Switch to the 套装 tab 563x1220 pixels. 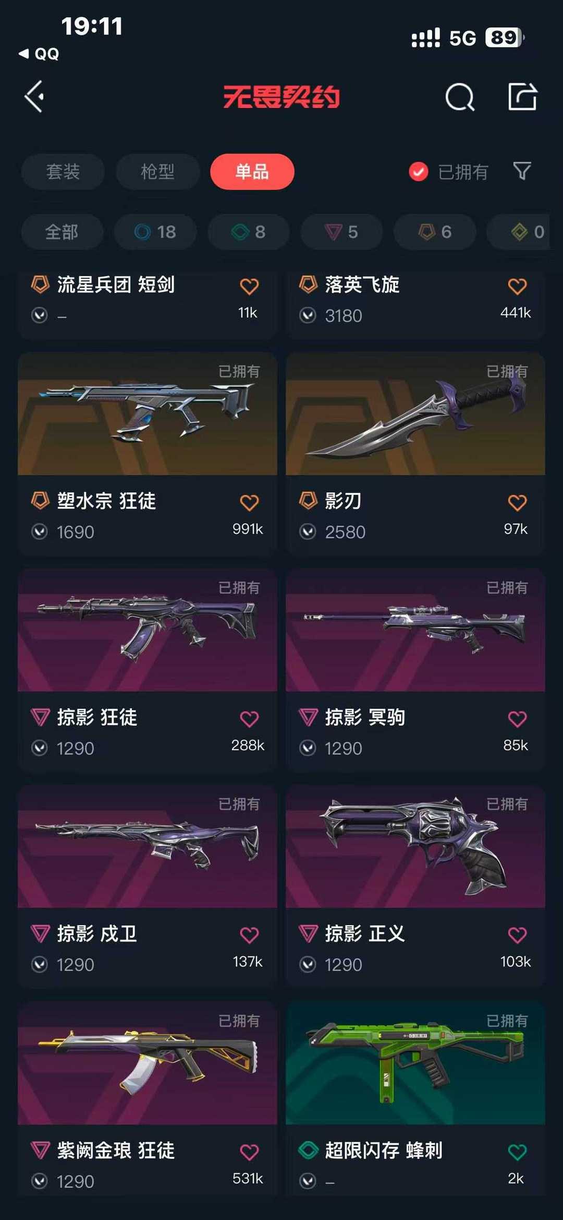click(x=63, y=171)
